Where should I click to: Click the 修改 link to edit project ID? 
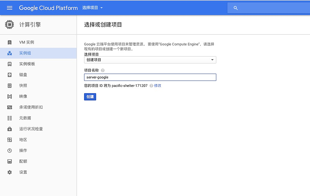click(x=158, y=86)
